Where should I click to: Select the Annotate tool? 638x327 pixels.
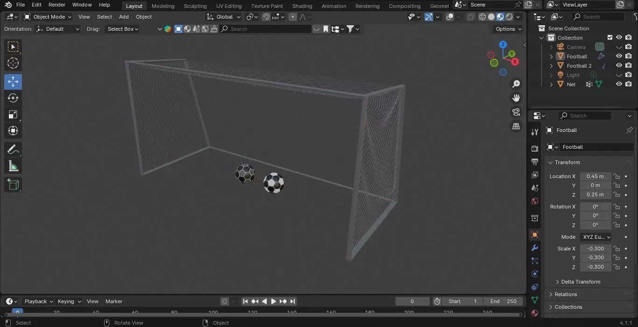click(13, 149)
